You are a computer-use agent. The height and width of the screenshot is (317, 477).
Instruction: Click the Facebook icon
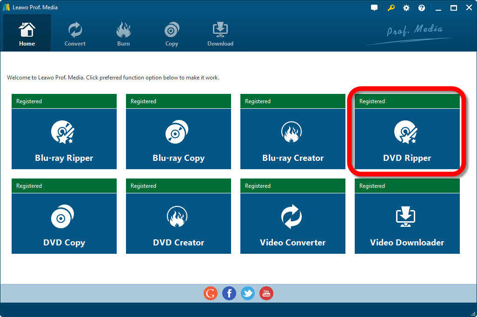click(x=229, y=293)
